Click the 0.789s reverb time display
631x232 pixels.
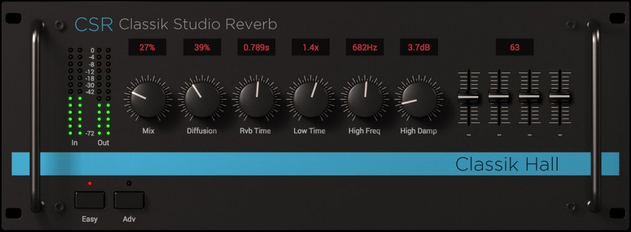256,47
